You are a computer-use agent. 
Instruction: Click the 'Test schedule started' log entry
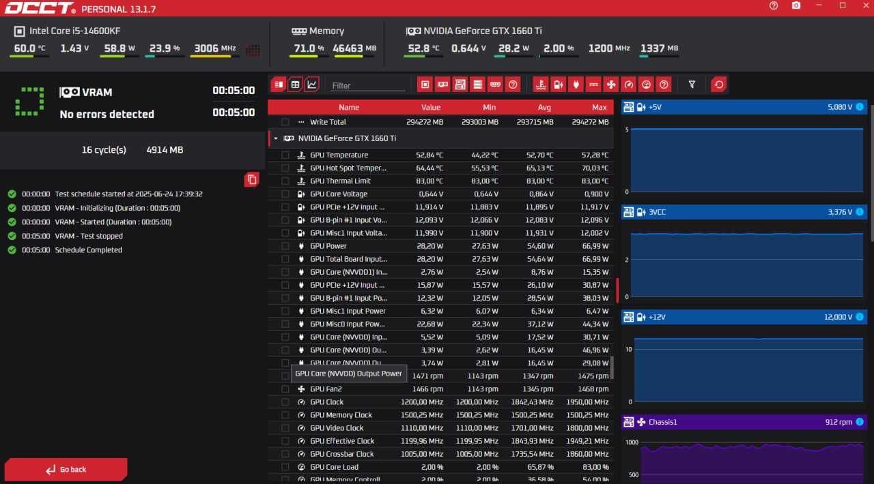(x=128, y=194)
